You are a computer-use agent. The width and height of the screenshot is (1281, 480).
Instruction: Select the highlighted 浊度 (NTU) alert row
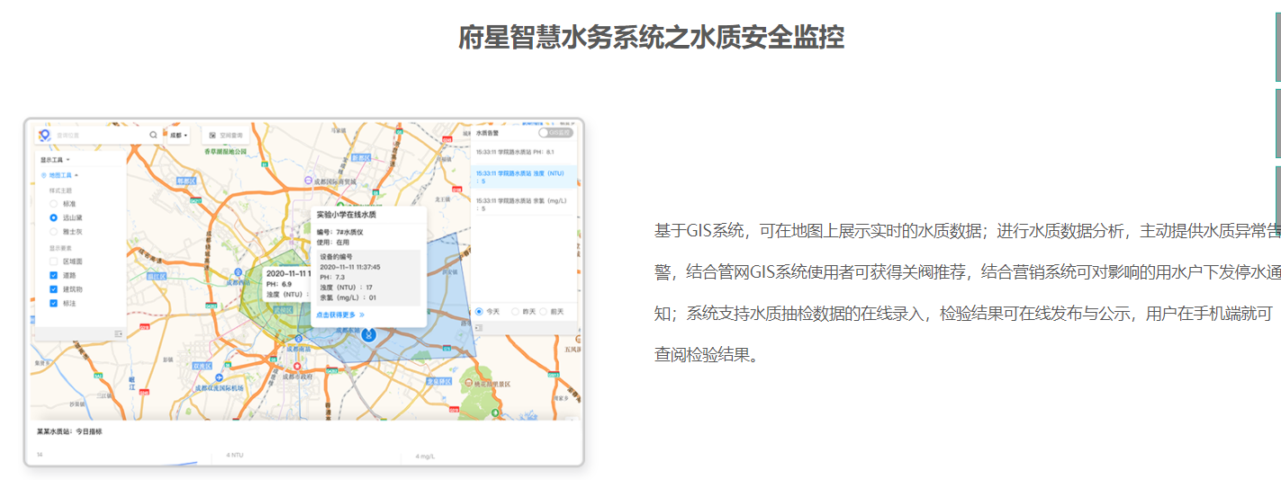524,176
